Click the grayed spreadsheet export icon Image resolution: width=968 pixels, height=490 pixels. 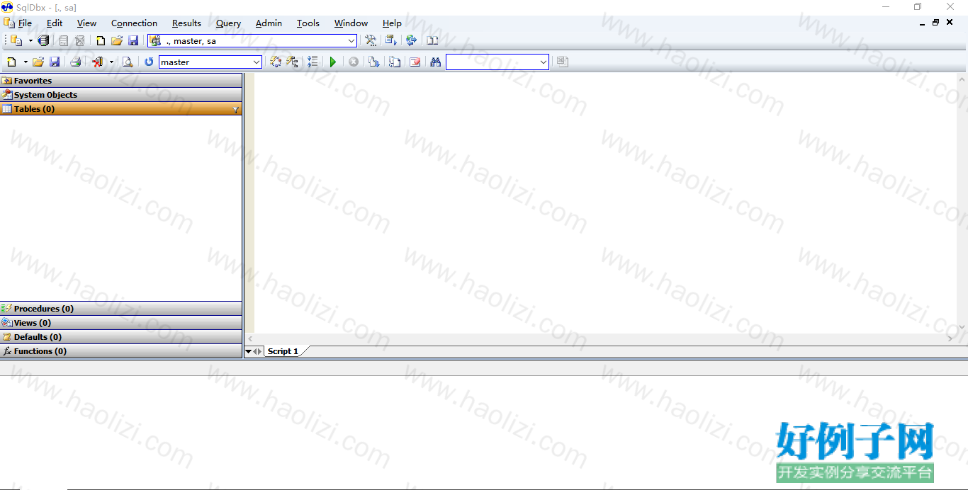562,62
